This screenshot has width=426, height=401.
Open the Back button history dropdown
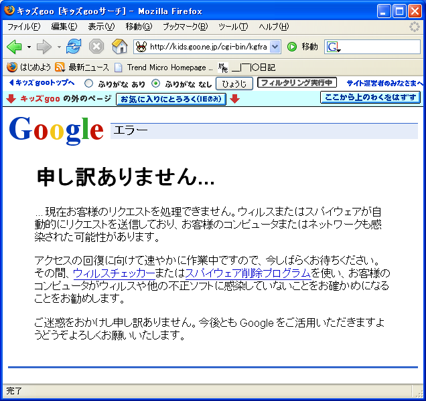pos(29,47)
